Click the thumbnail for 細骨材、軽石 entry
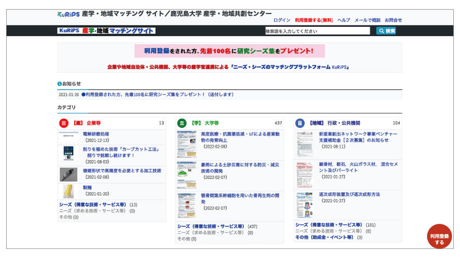Screen dimensions: 460x259 [305, 175]
